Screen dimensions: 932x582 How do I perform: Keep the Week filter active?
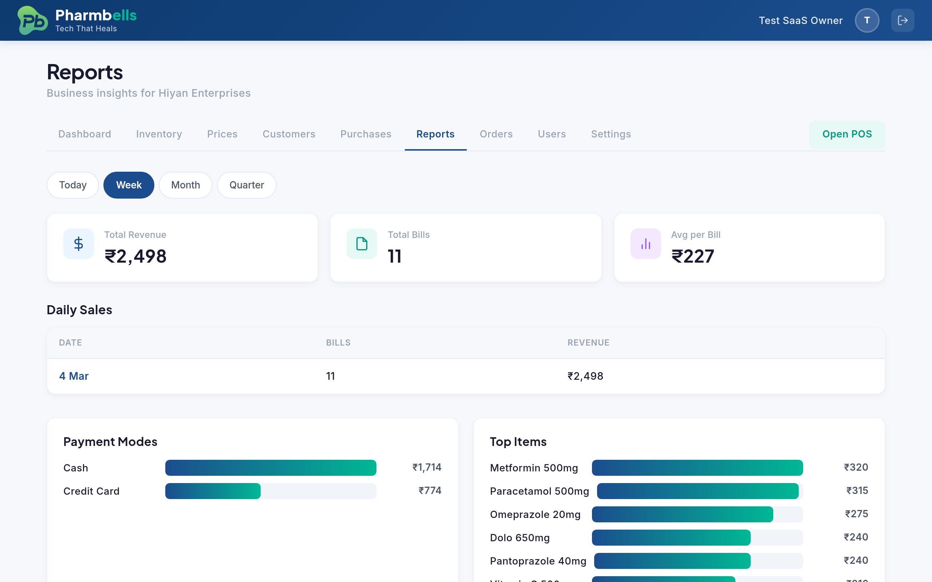pos(129,185)
